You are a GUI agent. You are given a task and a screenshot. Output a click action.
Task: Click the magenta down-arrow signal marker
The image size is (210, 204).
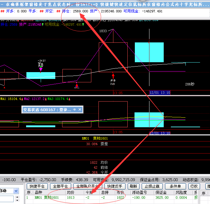pos(40,70)
